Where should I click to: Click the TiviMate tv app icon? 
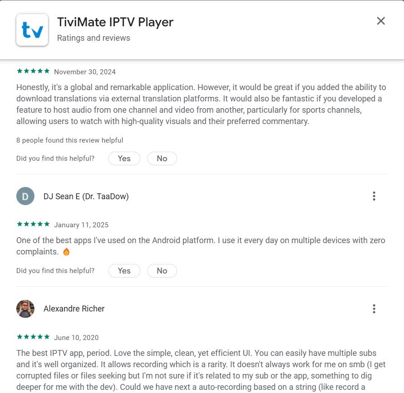pyautogui.click(x=32, y=30)
